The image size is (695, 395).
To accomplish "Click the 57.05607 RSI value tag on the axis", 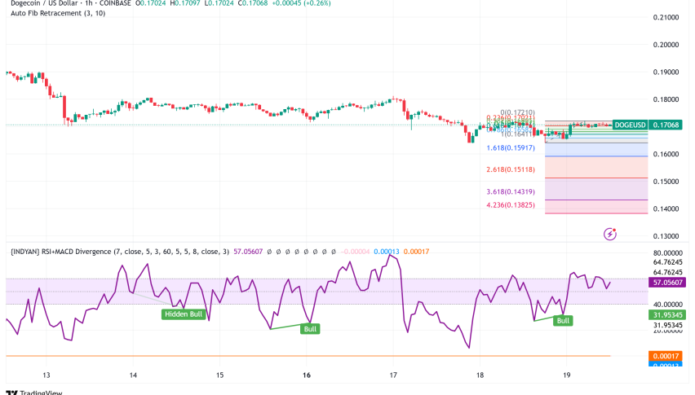I will tap(667, 283).
